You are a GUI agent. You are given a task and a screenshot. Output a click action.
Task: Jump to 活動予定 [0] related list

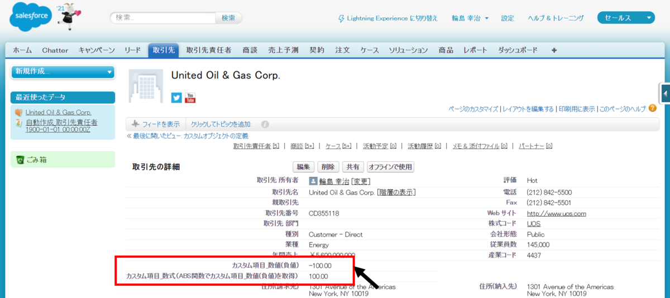pyautogui.click(x=380, y=146)
